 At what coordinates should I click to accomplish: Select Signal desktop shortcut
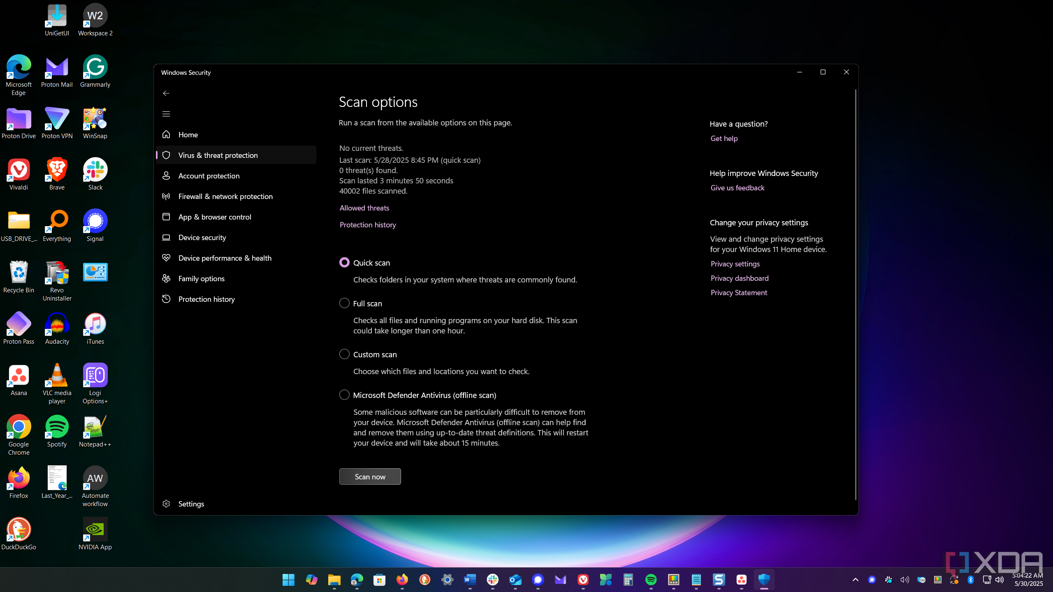[95, 225]
